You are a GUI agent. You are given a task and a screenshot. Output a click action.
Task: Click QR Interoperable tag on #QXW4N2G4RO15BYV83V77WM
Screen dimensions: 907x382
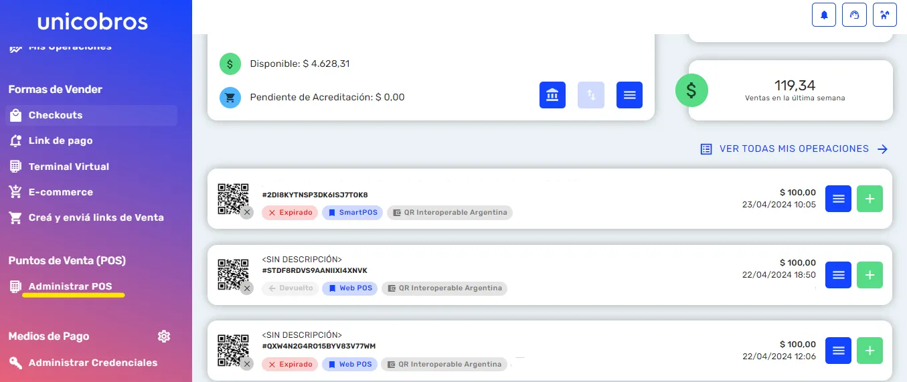click(x=444, y=365)
